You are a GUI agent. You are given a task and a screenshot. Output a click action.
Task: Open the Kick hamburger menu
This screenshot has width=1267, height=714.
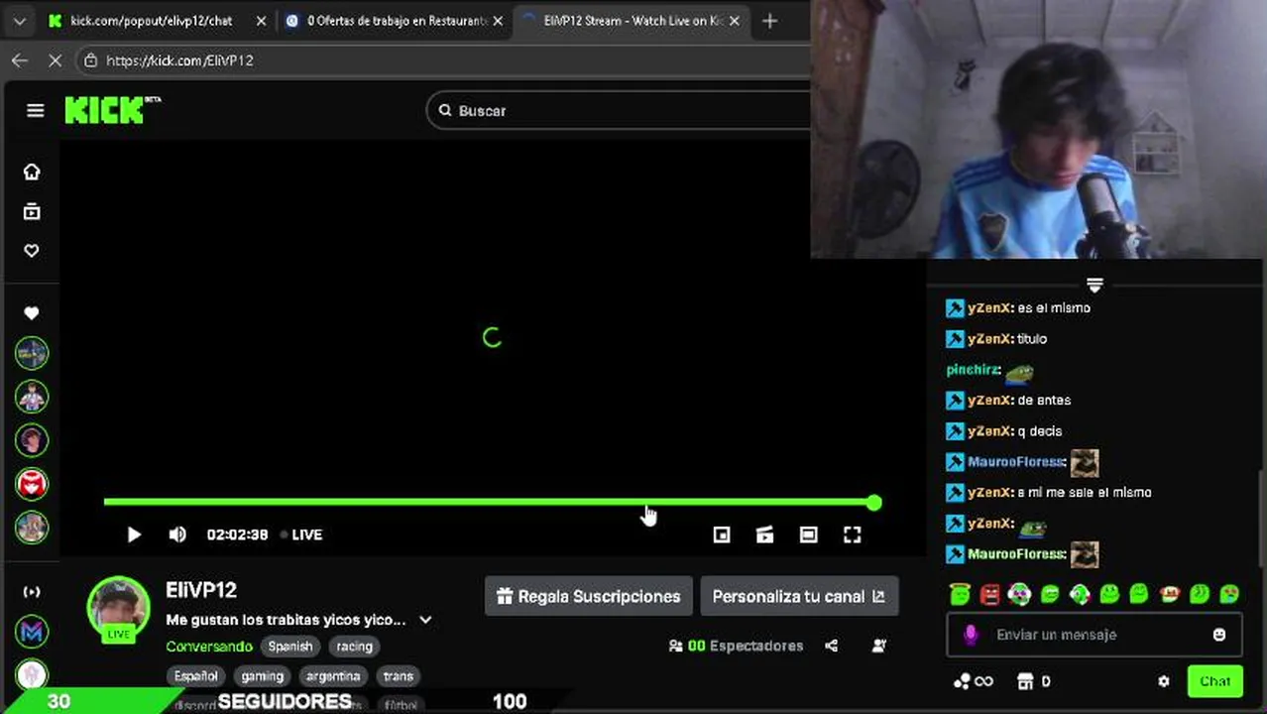(x=35, y=110)
